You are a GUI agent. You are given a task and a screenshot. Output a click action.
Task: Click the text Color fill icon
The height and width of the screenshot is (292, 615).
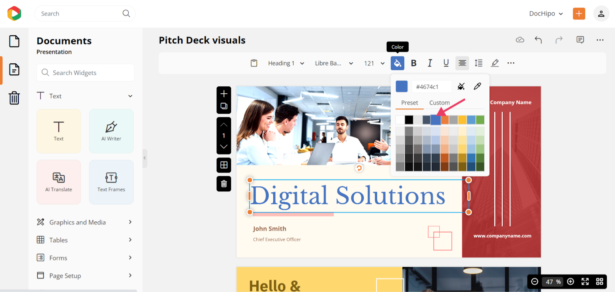pos(397,63)
